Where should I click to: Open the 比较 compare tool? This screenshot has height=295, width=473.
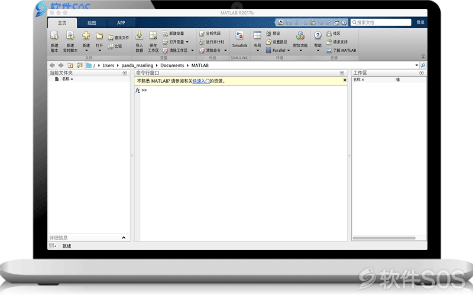(x=115, y=46)
